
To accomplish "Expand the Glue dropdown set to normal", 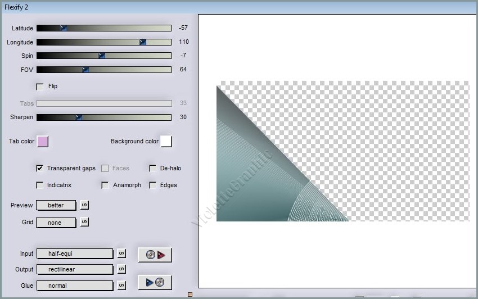I will 75,286.
